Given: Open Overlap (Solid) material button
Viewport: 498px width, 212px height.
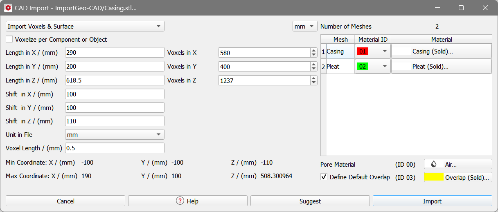Looking at the screenshot, I should pyautogui.click(x=458, y=177).
